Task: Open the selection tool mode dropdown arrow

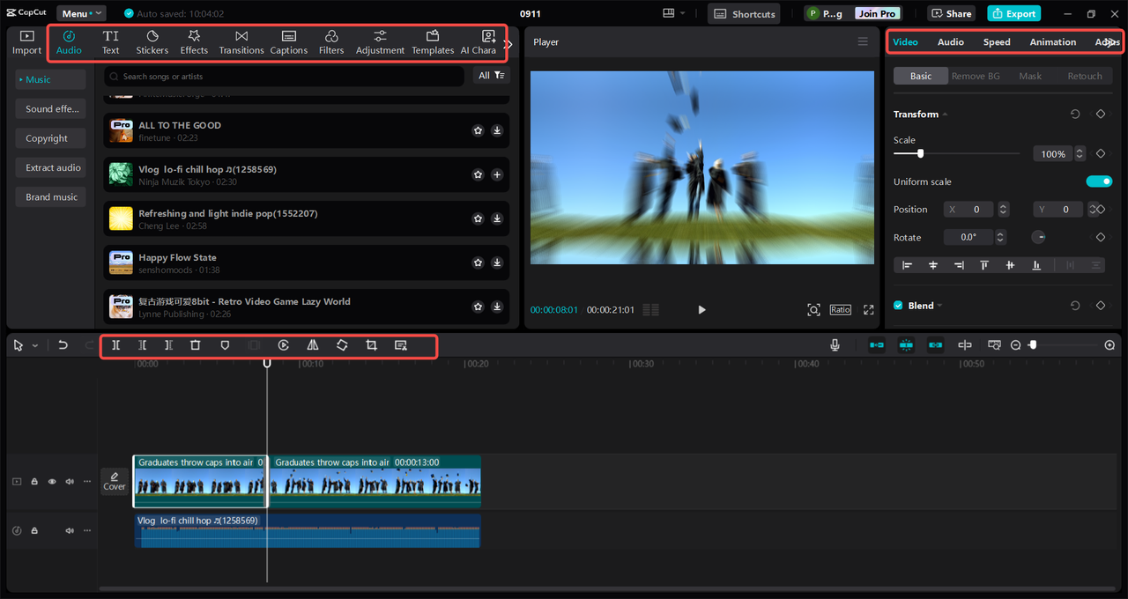Action: coord(35,346)
